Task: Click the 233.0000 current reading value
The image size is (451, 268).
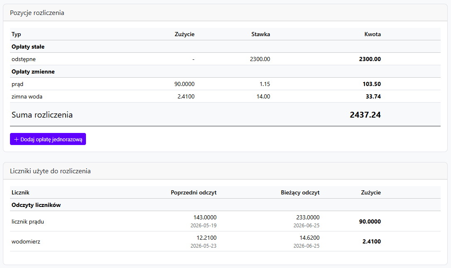Action: click(308, 217)
